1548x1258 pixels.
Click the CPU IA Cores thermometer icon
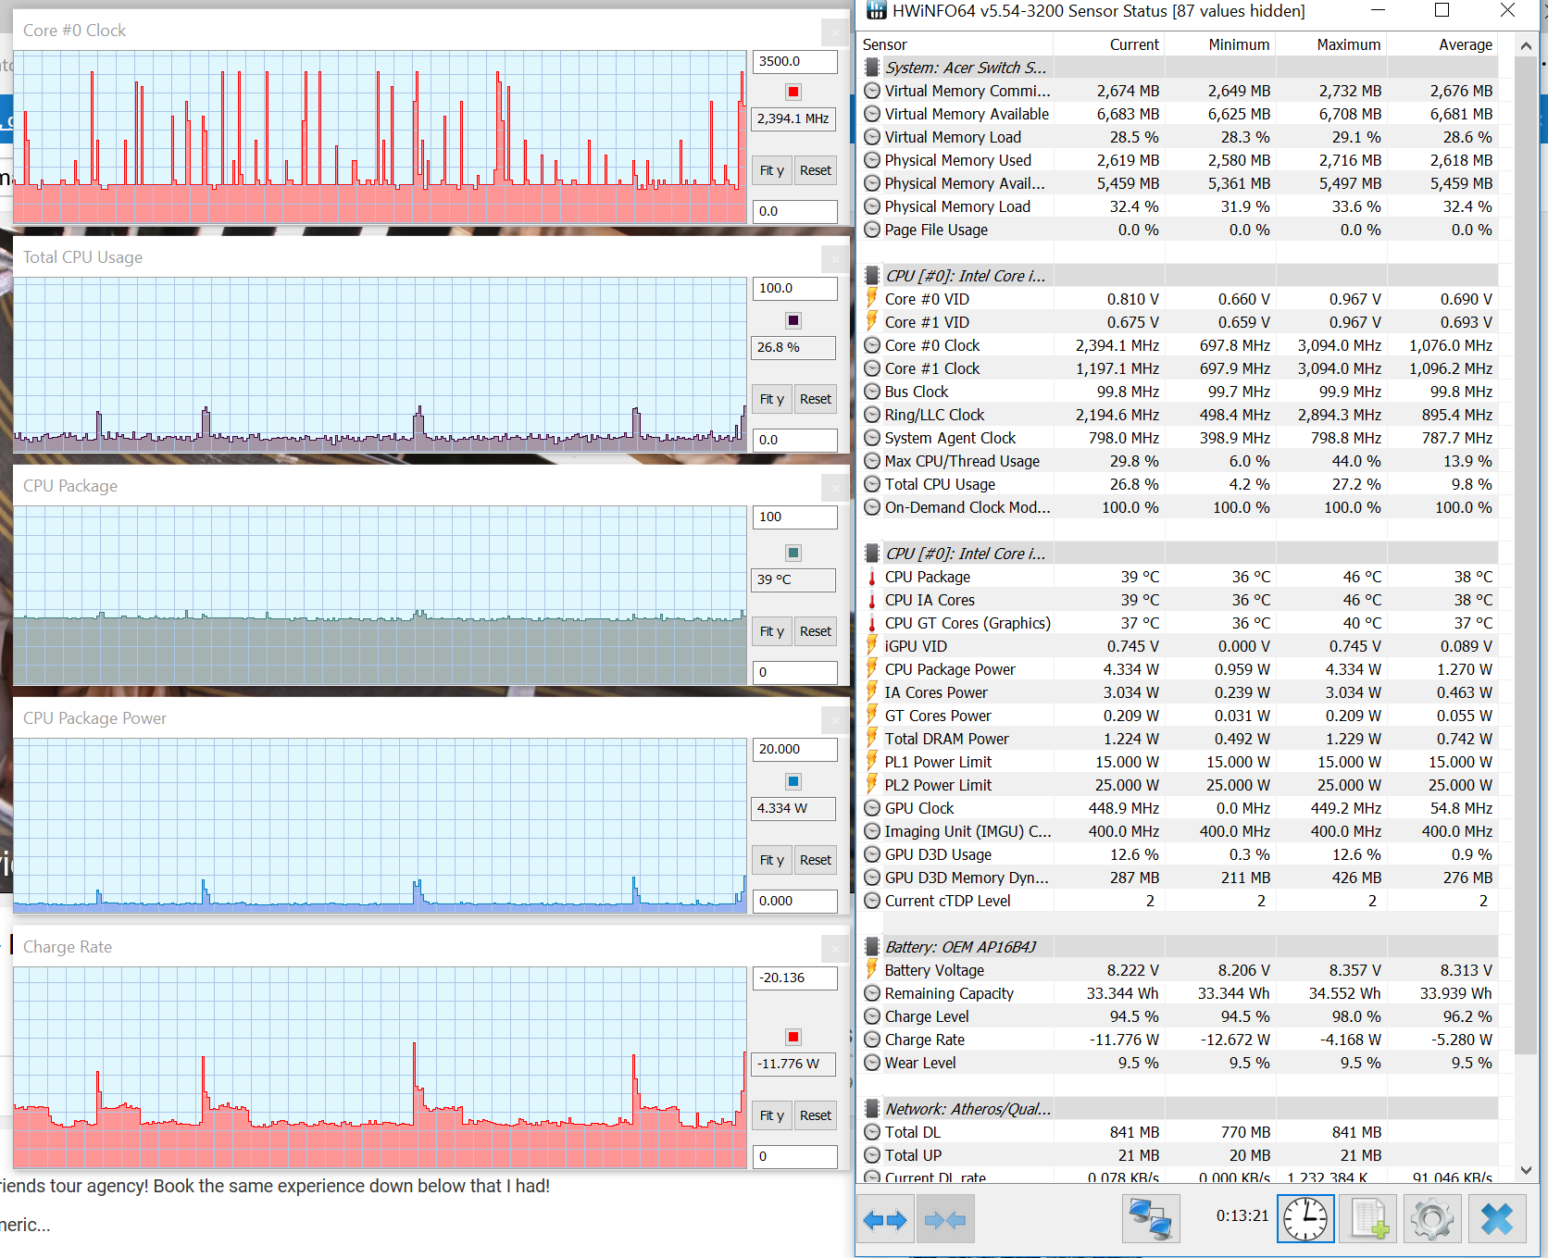pyautogui.click(x=872, y=600)
